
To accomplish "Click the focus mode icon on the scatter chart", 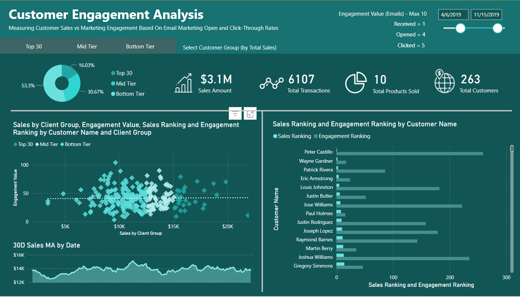I will 250,114.
